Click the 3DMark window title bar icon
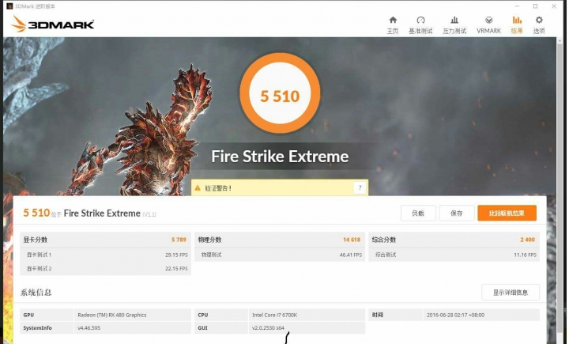The height and width of the screenshot is (344, 569). point(9,6)
